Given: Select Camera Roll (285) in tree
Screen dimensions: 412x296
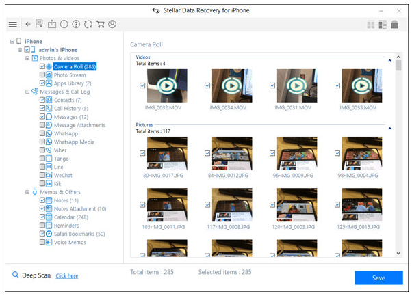Looking at the screenshot, I should pyautogui.click(x=75, y=67).
